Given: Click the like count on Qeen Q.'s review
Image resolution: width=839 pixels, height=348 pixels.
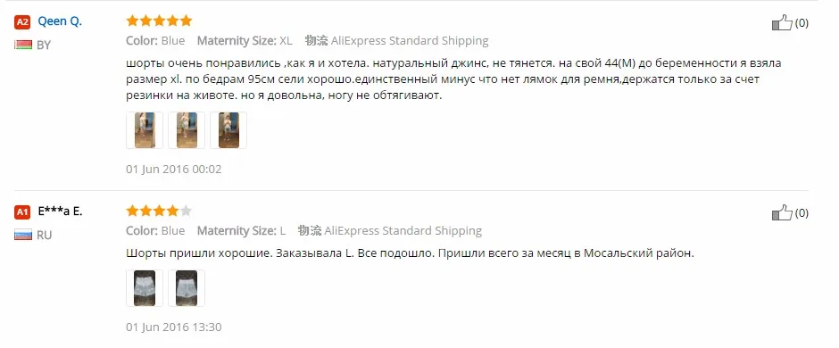Looking at the screenshot, I should point(802,23).
